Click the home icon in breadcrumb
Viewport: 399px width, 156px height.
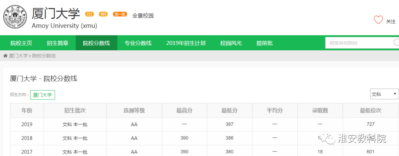[x=5, y=56]
